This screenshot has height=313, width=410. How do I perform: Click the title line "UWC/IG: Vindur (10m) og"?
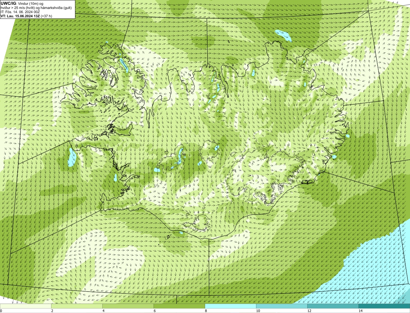(x=22, y=3)
